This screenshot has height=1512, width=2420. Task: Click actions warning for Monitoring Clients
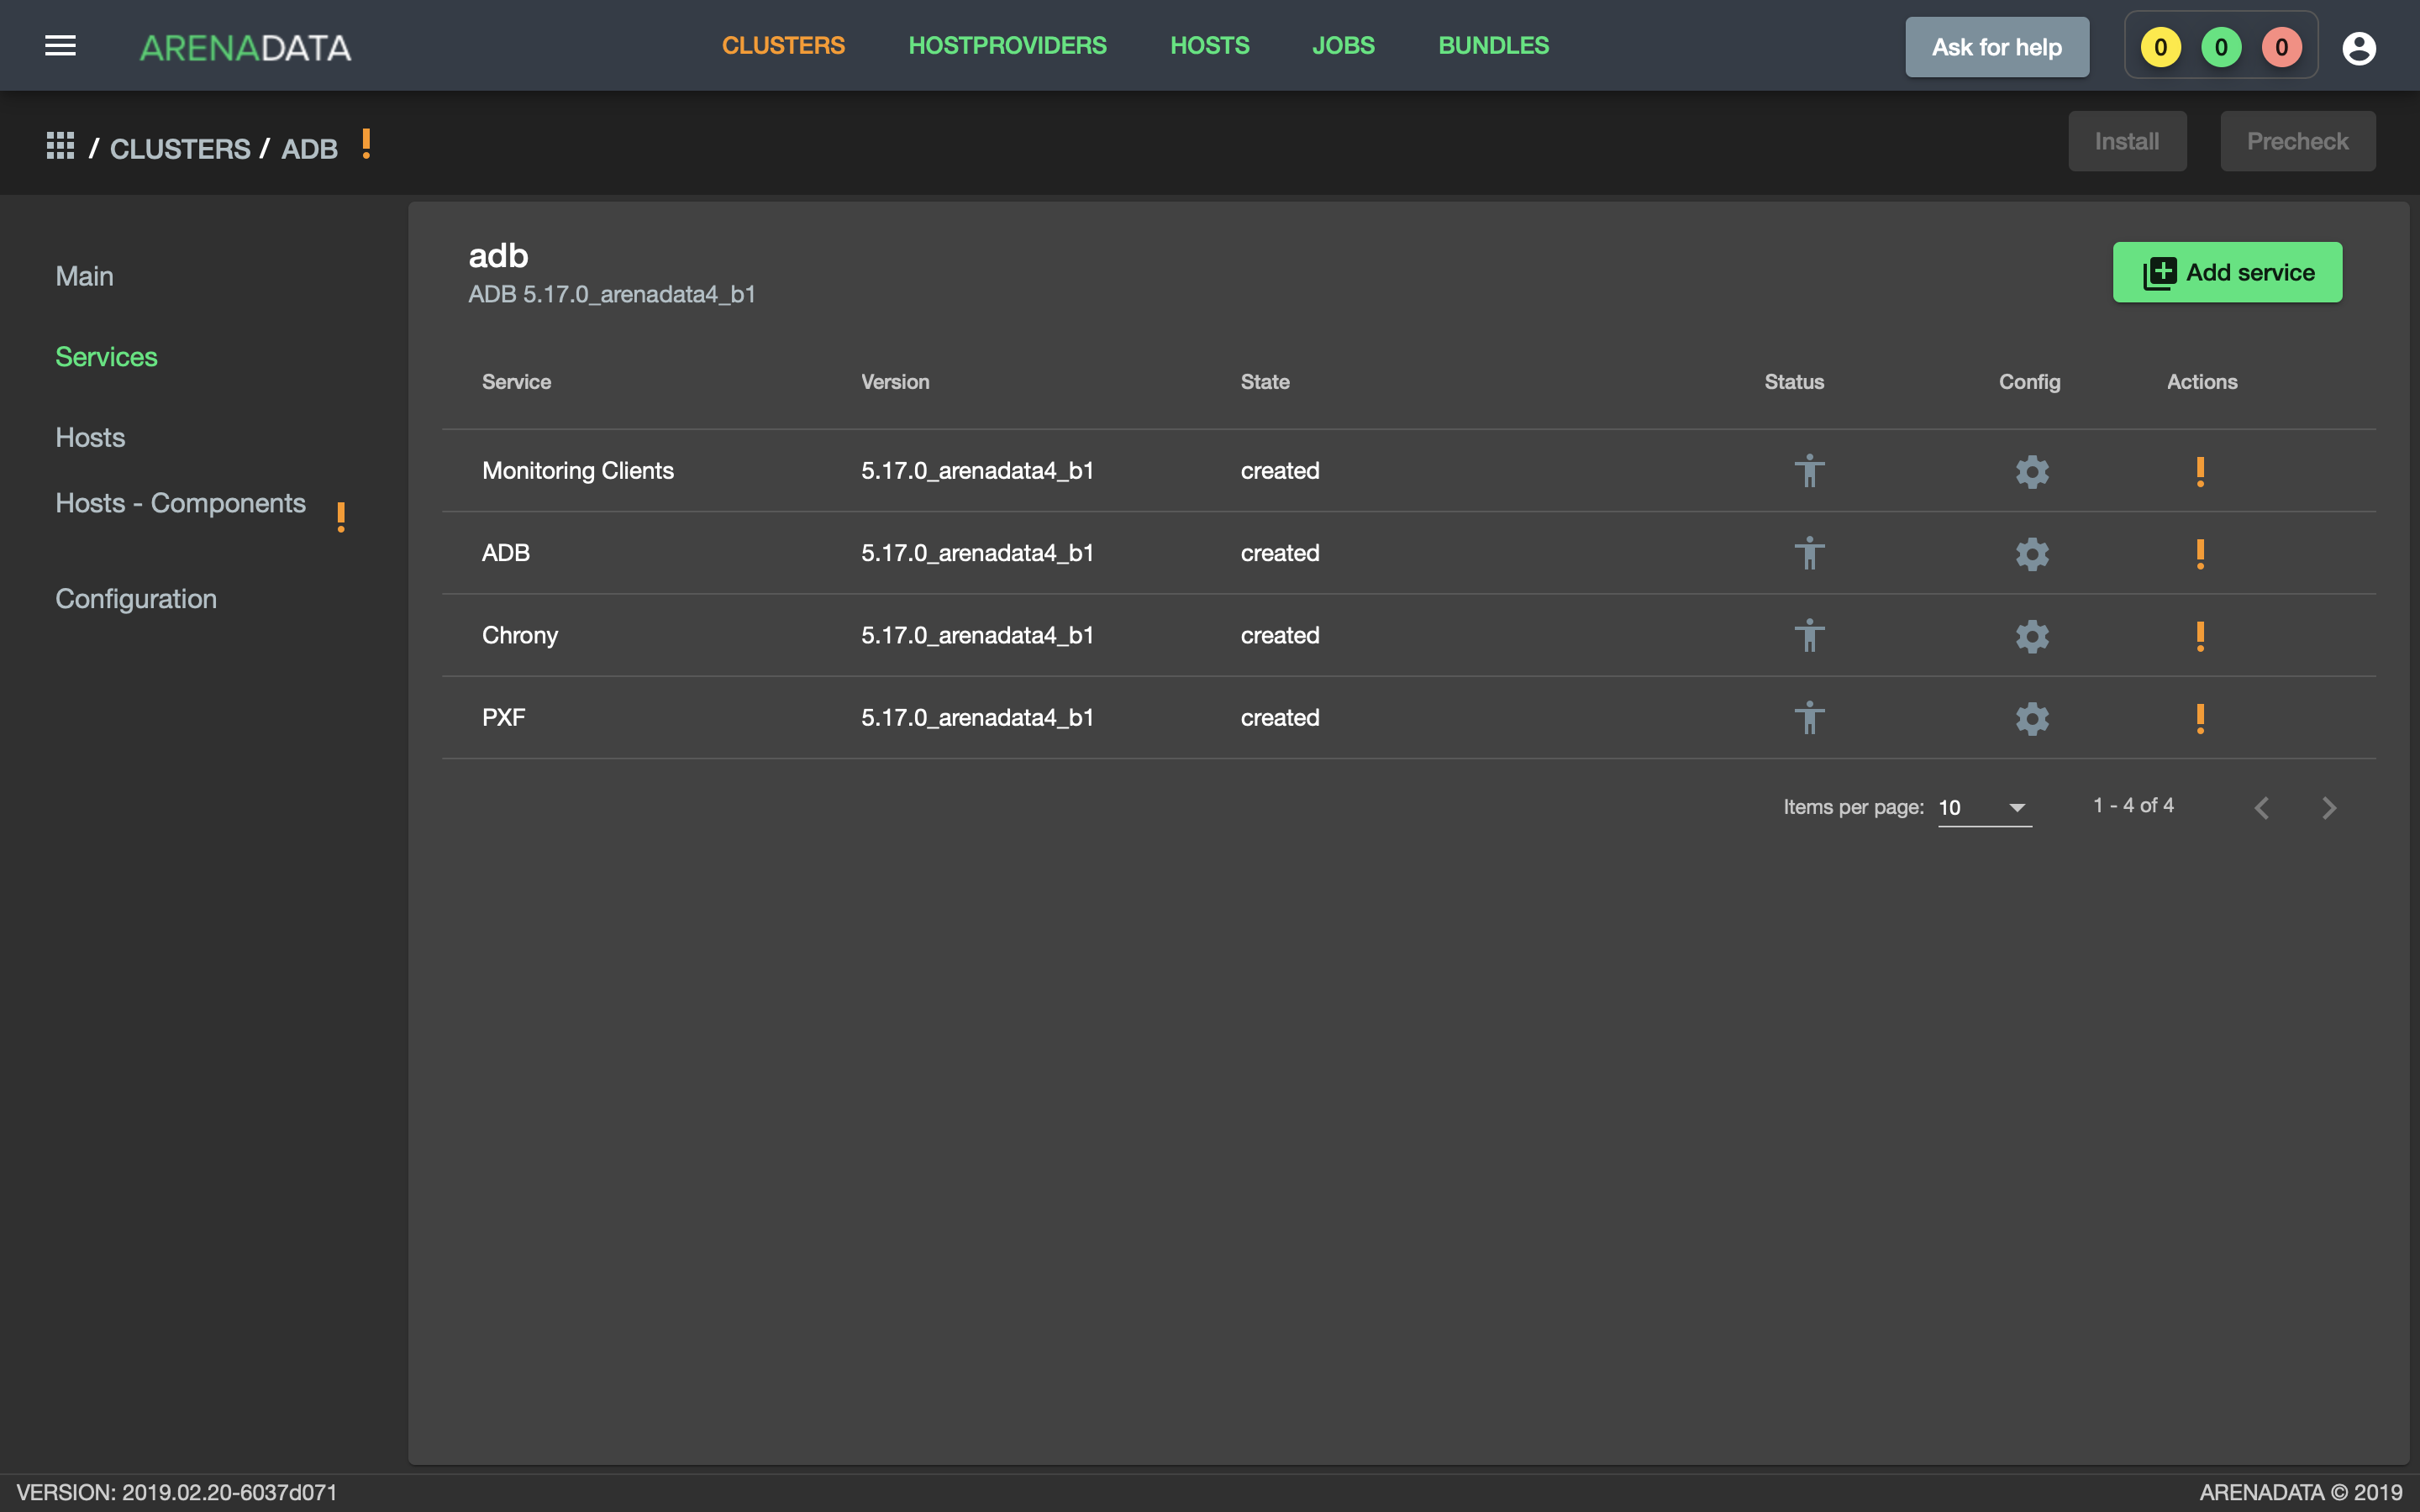click(2200, 471)
